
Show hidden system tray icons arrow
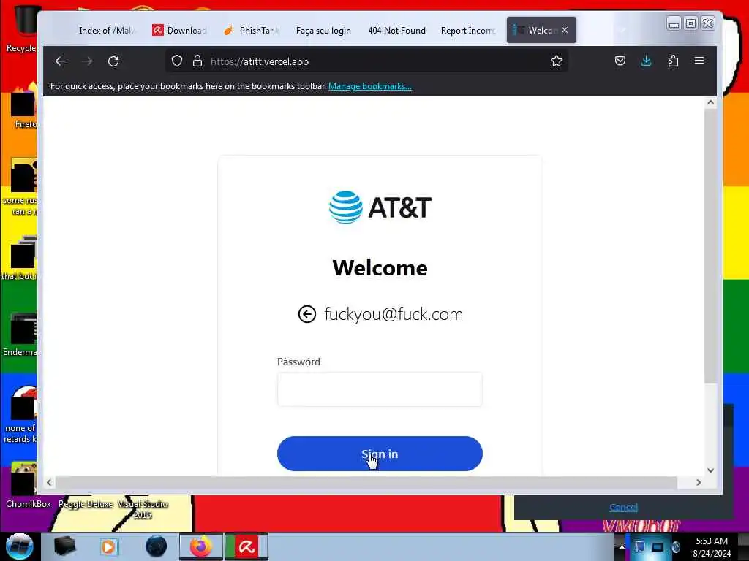click(622, 546)
